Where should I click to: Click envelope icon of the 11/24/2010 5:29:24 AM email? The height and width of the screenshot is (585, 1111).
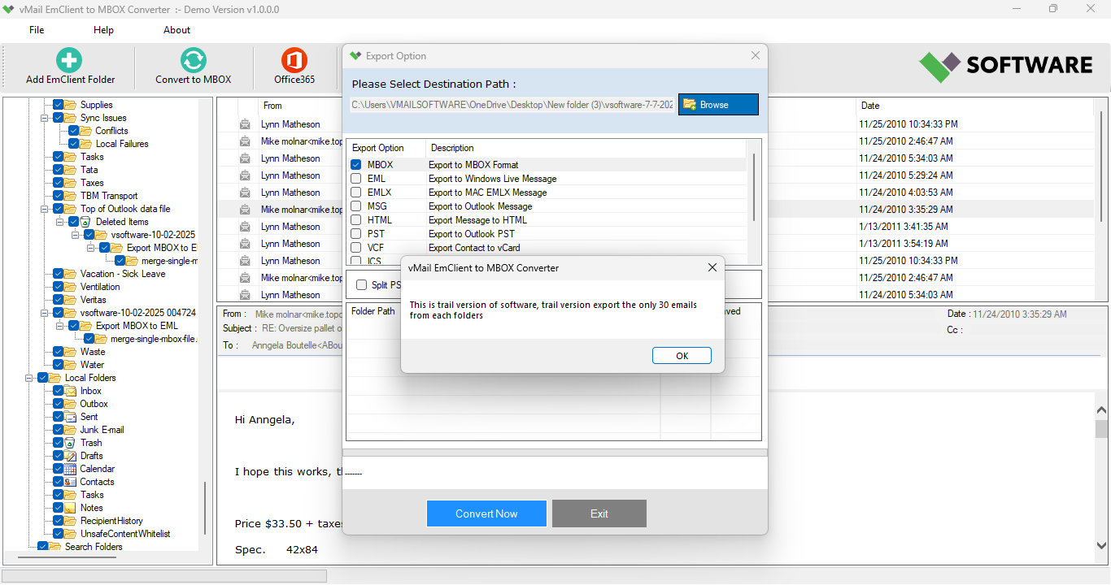pyautogui.click(x=245, y=175)
